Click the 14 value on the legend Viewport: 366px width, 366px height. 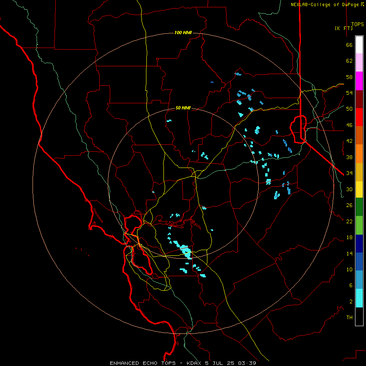tap(349, 253)
